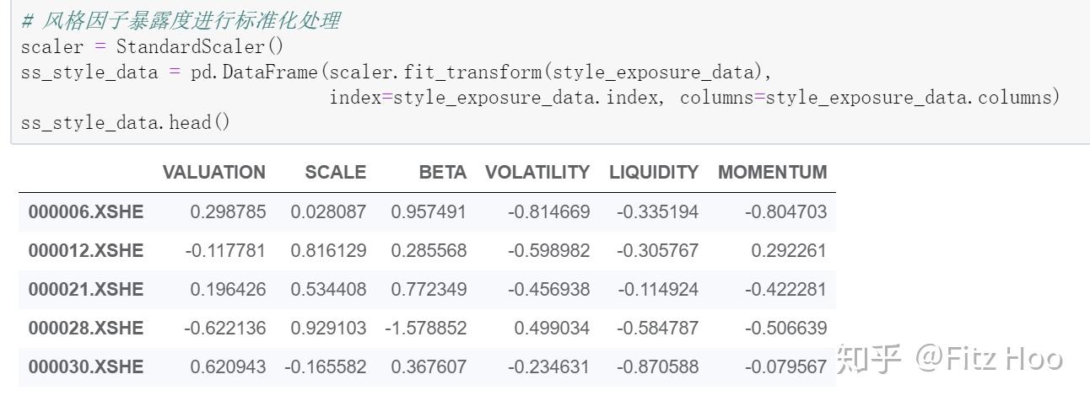Click the VALUATION column header
Viewport: 1090px width, 401px height.
(213, 173)
